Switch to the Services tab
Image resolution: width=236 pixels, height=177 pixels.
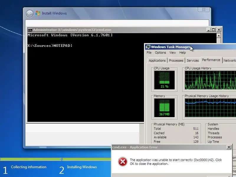pyautogui.click(x=193, y=60)
